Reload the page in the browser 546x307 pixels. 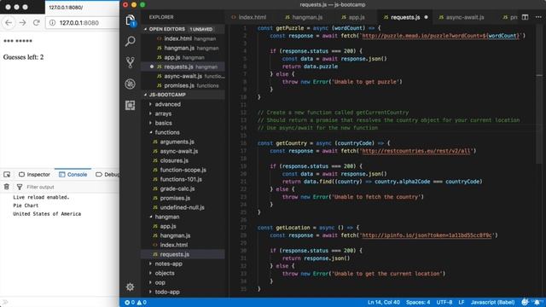tap(36, 23)
